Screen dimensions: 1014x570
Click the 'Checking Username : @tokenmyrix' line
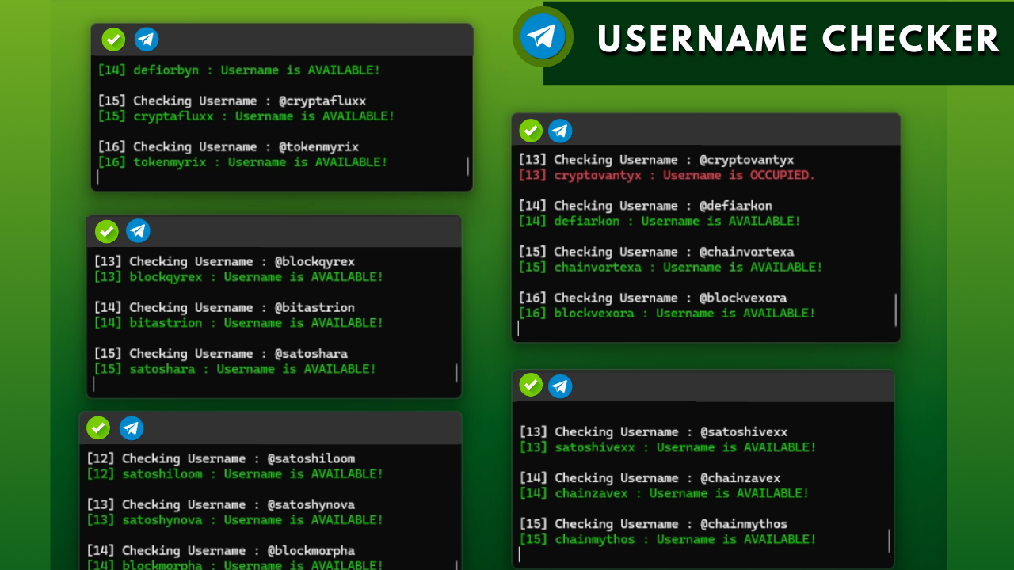[229, 146]
